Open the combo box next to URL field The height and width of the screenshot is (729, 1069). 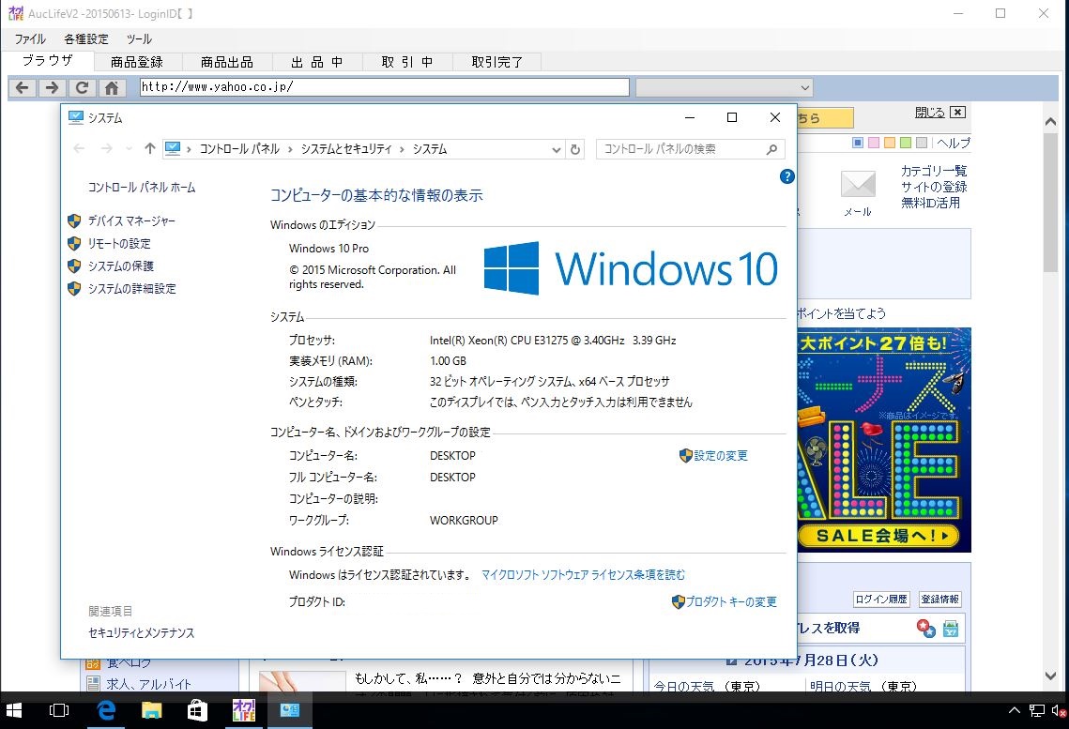(x=724, y=87)
